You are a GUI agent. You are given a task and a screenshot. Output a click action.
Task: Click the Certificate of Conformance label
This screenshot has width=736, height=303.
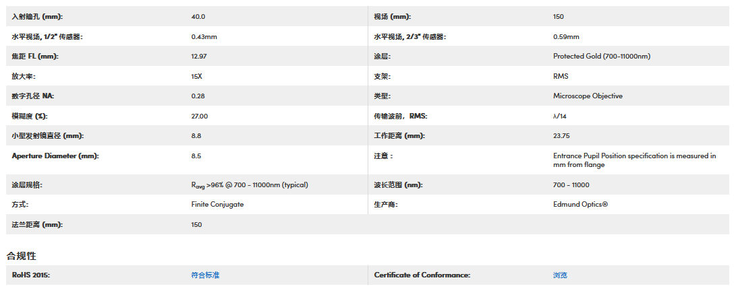tap(422, 275)
